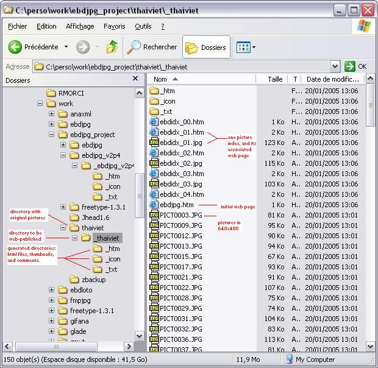The height and width of the screenshot is (368, 378).
Task: Click folder tree scroll right arrow
Action: [129, 347]
